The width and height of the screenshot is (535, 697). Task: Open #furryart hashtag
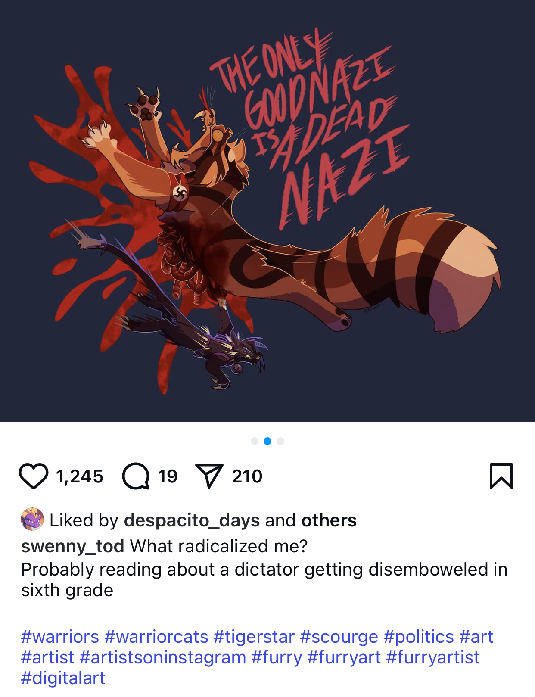tap(344, 657)
